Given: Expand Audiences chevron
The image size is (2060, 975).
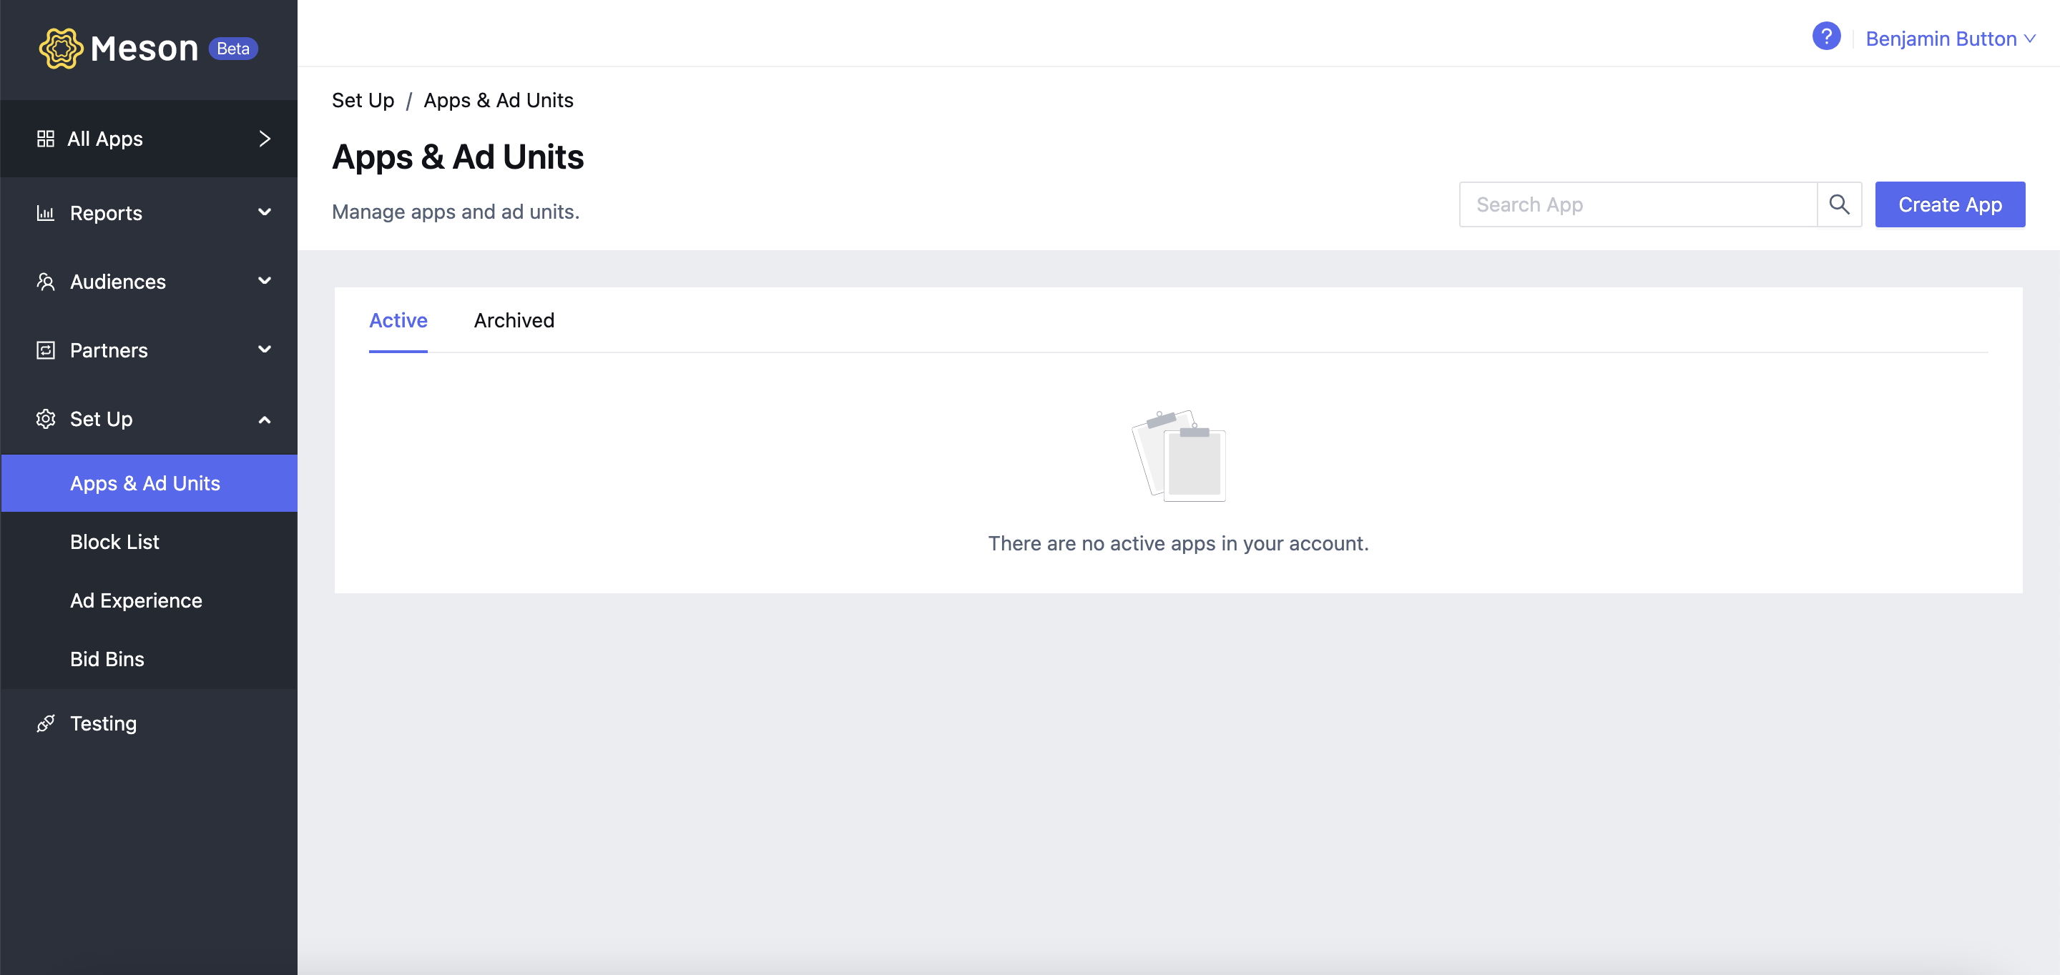Looking at the screenshot, I should click(265, 282).
